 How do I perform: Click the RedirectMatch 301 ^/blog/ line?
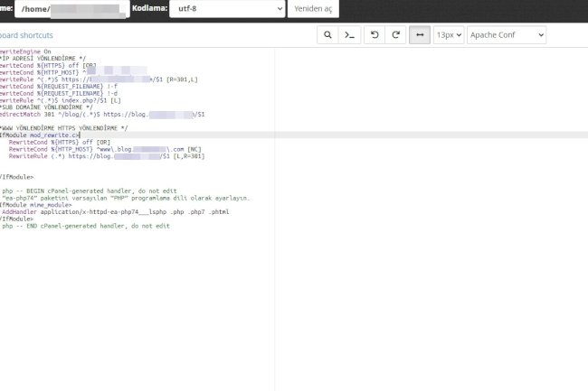(102, 114)
